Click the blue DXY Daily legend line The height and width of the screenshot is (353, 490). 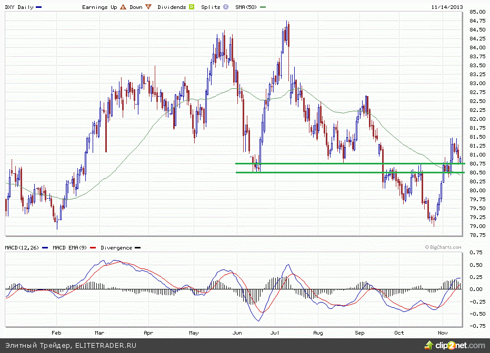click(39, 7)
